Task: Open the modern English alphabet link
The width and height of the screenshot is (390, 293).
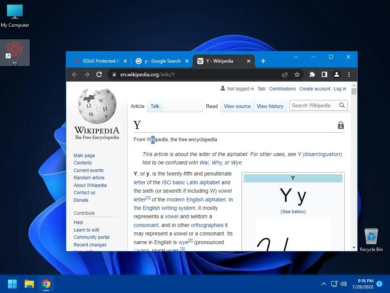Action: click(x=196, y=200)
